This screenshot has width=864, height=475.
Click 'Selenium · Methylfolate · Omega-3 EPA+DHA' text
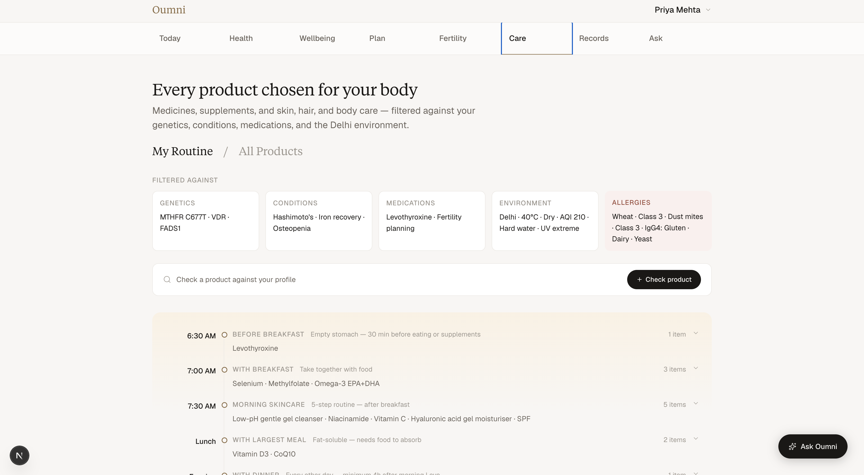click(x=306, y=383)
